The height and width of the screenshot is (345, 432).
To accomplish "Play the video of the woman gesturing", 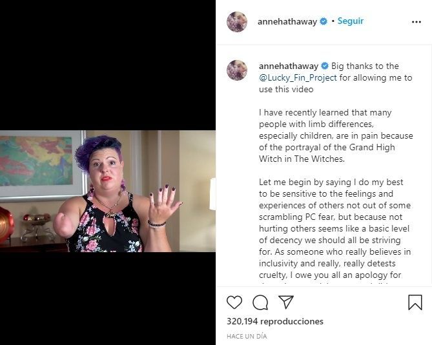I will [108, 192].
